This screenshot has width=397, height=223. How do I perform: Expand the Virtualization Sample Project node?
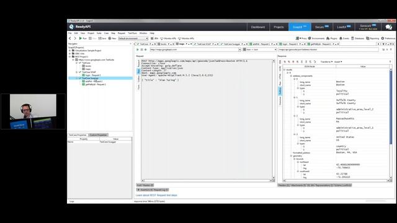70,51
